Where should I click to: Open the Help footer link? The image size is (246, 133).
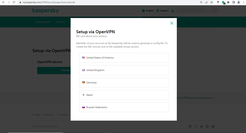coord(37,115)
